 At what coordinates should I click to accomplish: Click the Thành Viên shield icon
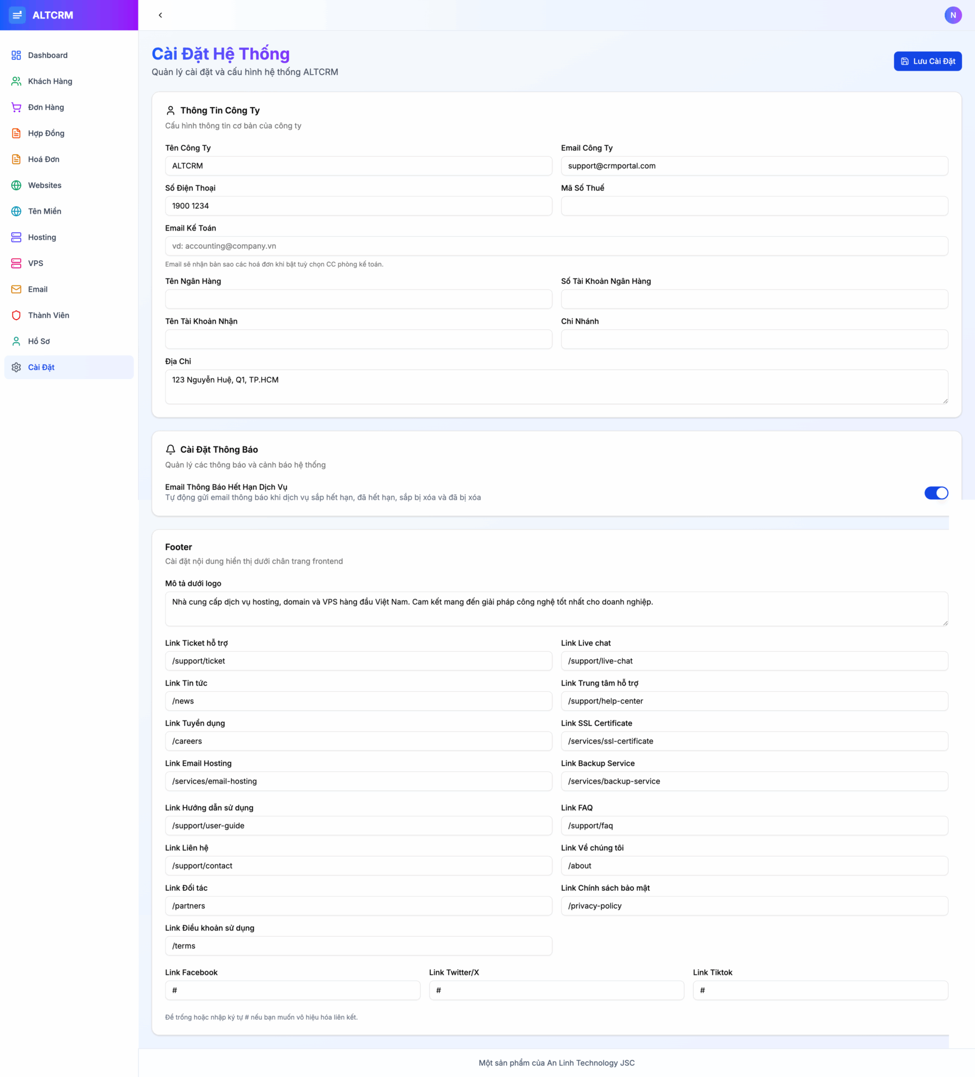16,315
